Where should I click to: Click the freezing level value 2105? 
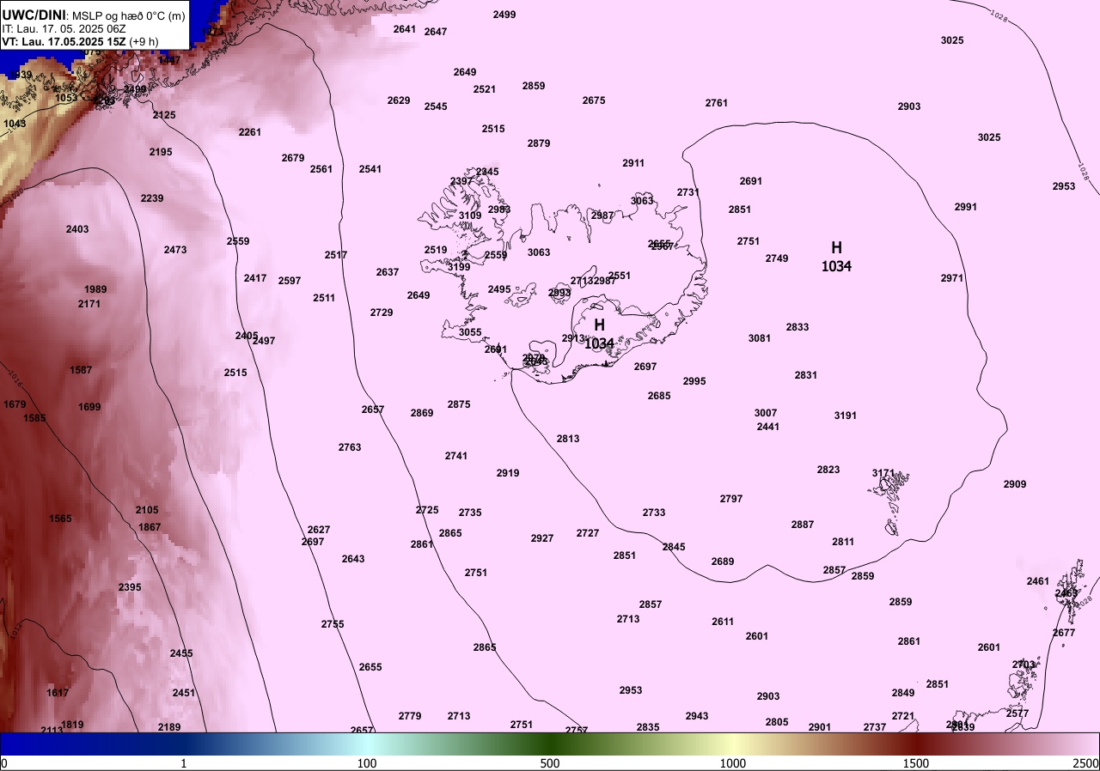coord(147,510)
